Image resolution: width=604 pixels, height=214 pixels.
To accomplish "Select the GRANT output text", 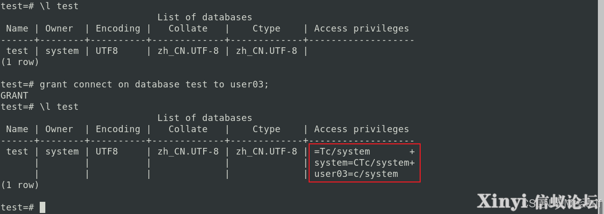I will click(x=15, y=96).
